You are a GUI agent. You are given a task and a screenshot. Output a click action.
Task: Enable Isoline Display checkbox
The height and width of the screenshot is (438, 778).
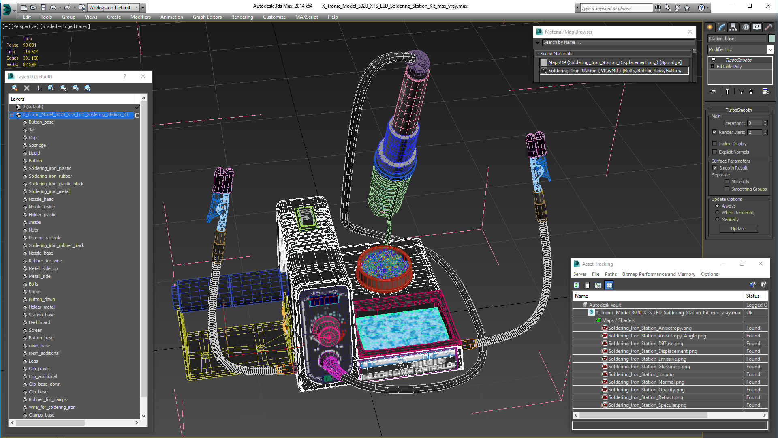point(715,144)
